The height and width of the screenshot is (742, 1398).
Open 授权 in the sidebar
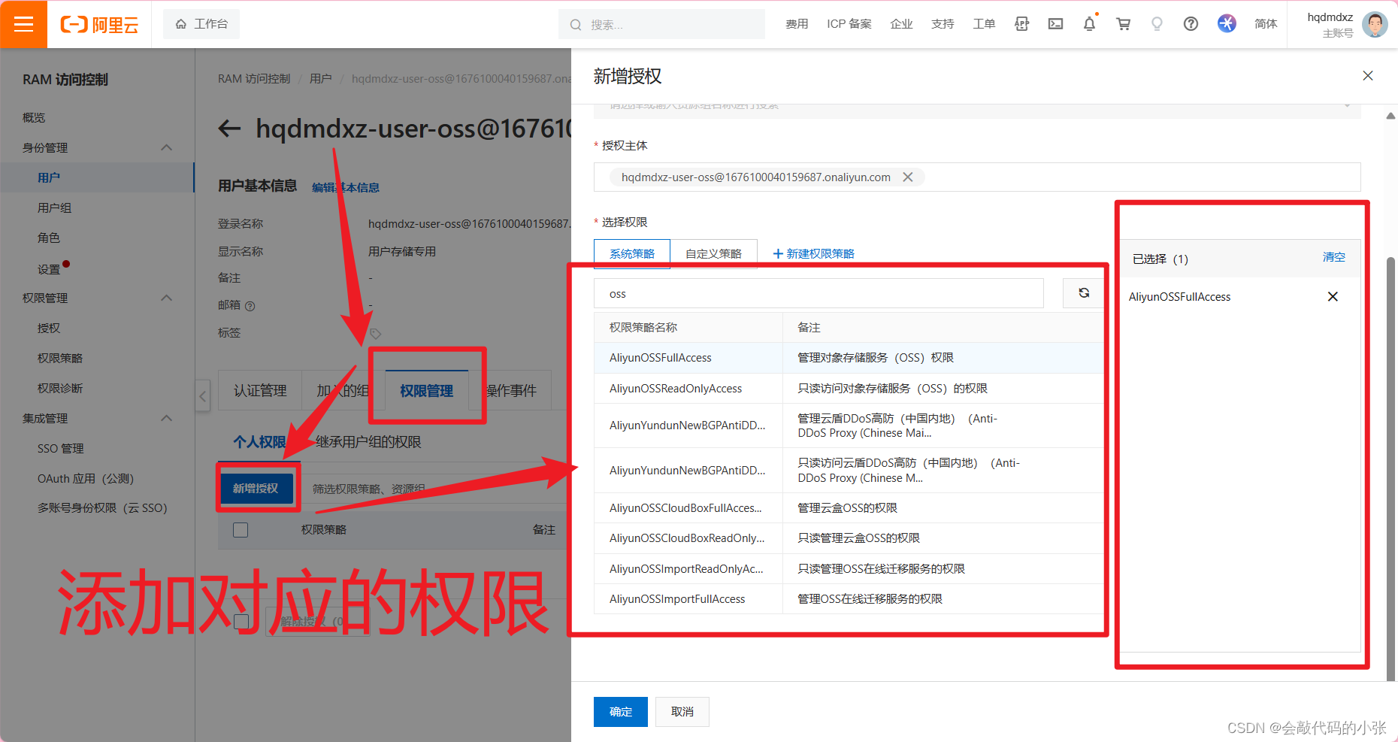point(49,328)
